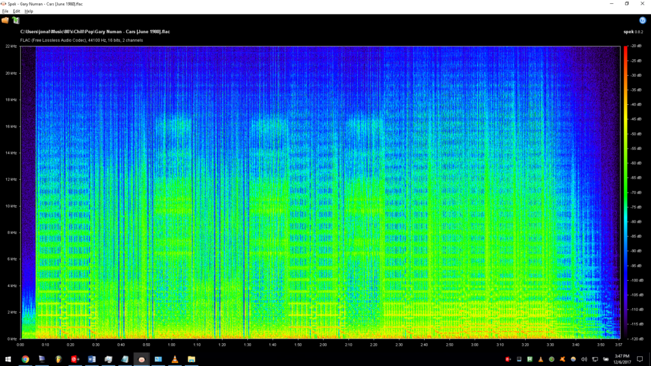Screen dimensions: 651x366
Task: Open the File menu in Spek
Action: (5, 11)
